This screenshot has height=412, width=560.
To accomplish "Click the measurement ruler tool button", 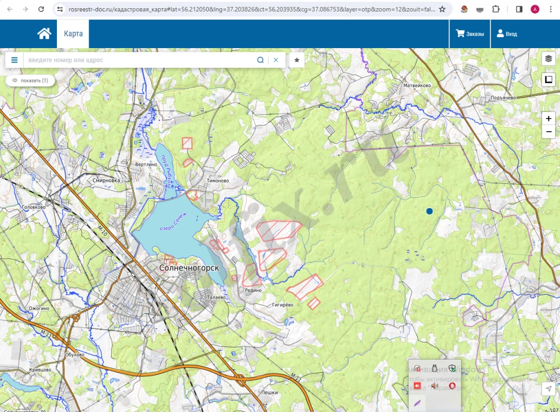I will pyautogui.click(x=549, y=80).
